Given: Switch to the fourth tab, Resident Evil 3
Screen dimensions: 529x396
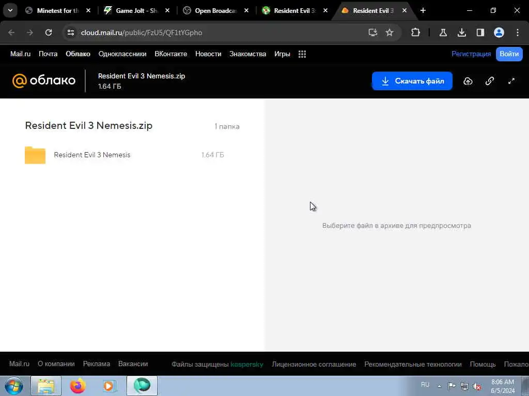Looking at the screenshot, I should (294, 10).
